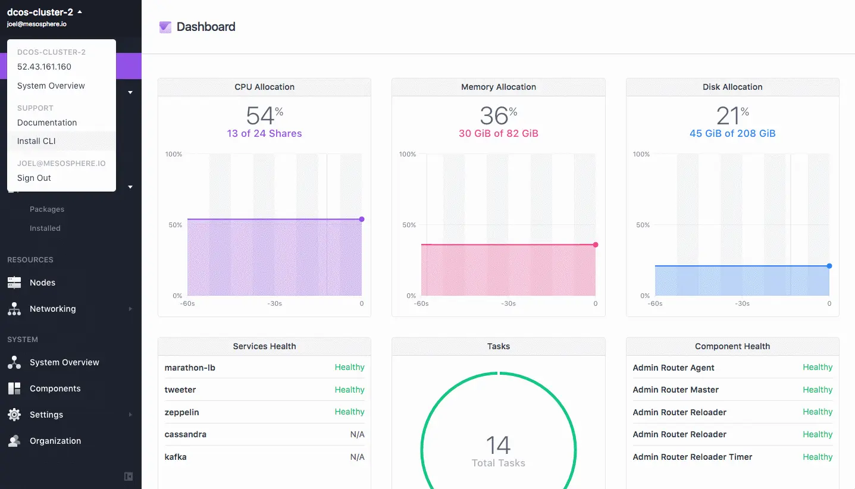
Task: Expand the Networking submenu arrow
Action: tap(130, 309)
